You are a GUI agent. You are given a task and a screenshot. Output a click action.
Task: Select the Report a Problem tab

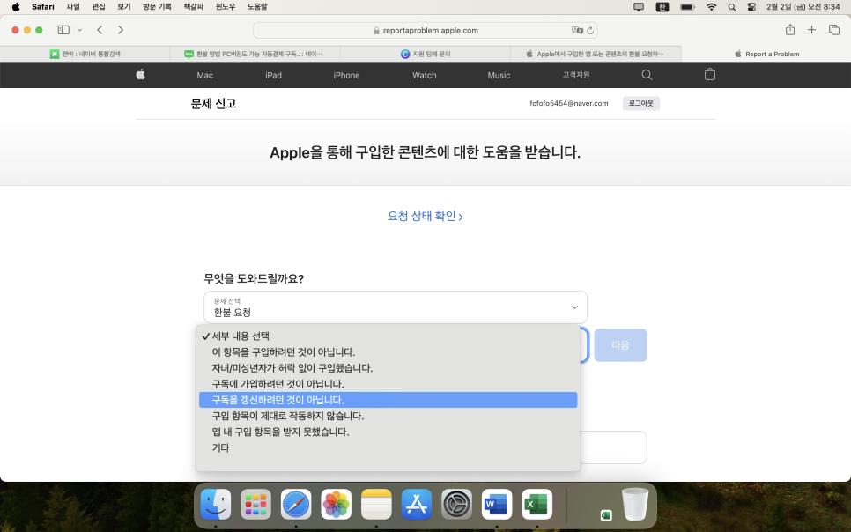pos(766,54)
